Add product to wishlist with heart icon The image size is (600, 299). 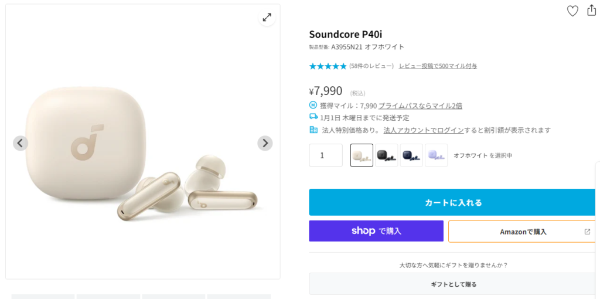(572, 11)
